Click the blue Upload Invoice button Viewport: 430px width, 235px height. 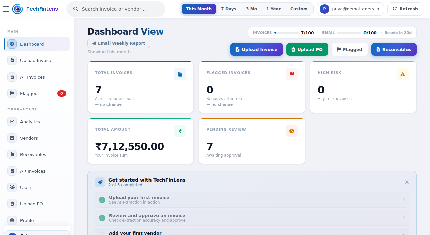coord(257,49)
